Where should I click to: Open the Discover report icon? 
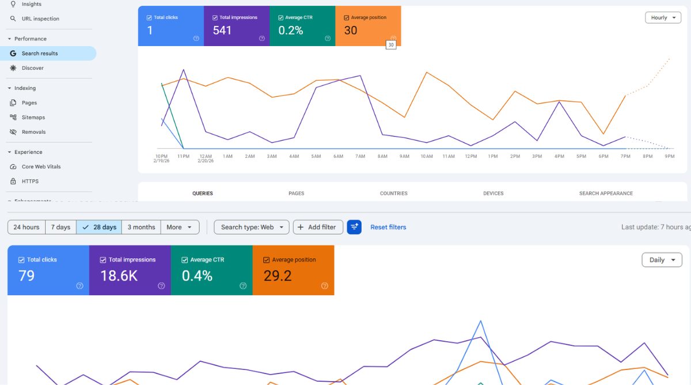[13, 68]
